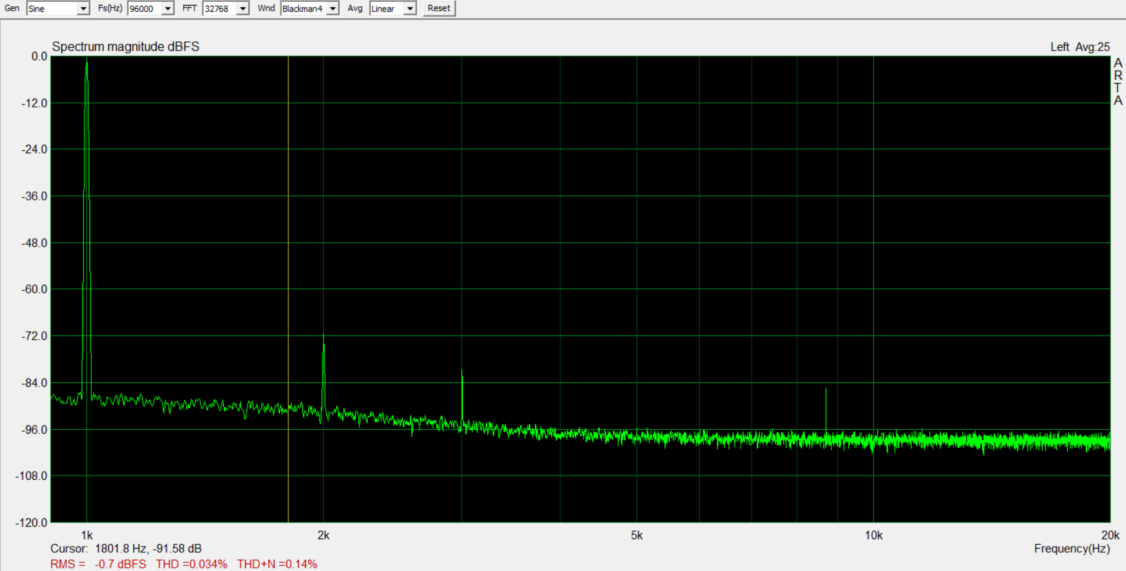Click the 'Frequency(Hz)' axis label

pos(1072,549)
